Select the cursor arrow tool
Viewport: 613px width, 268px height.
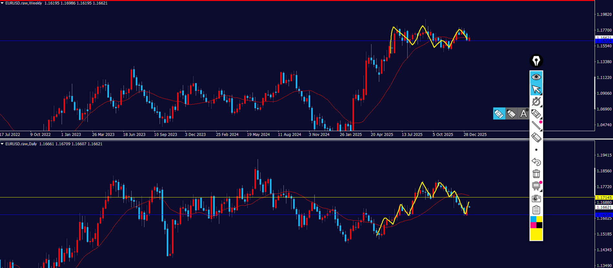click(x=536, y=89)
